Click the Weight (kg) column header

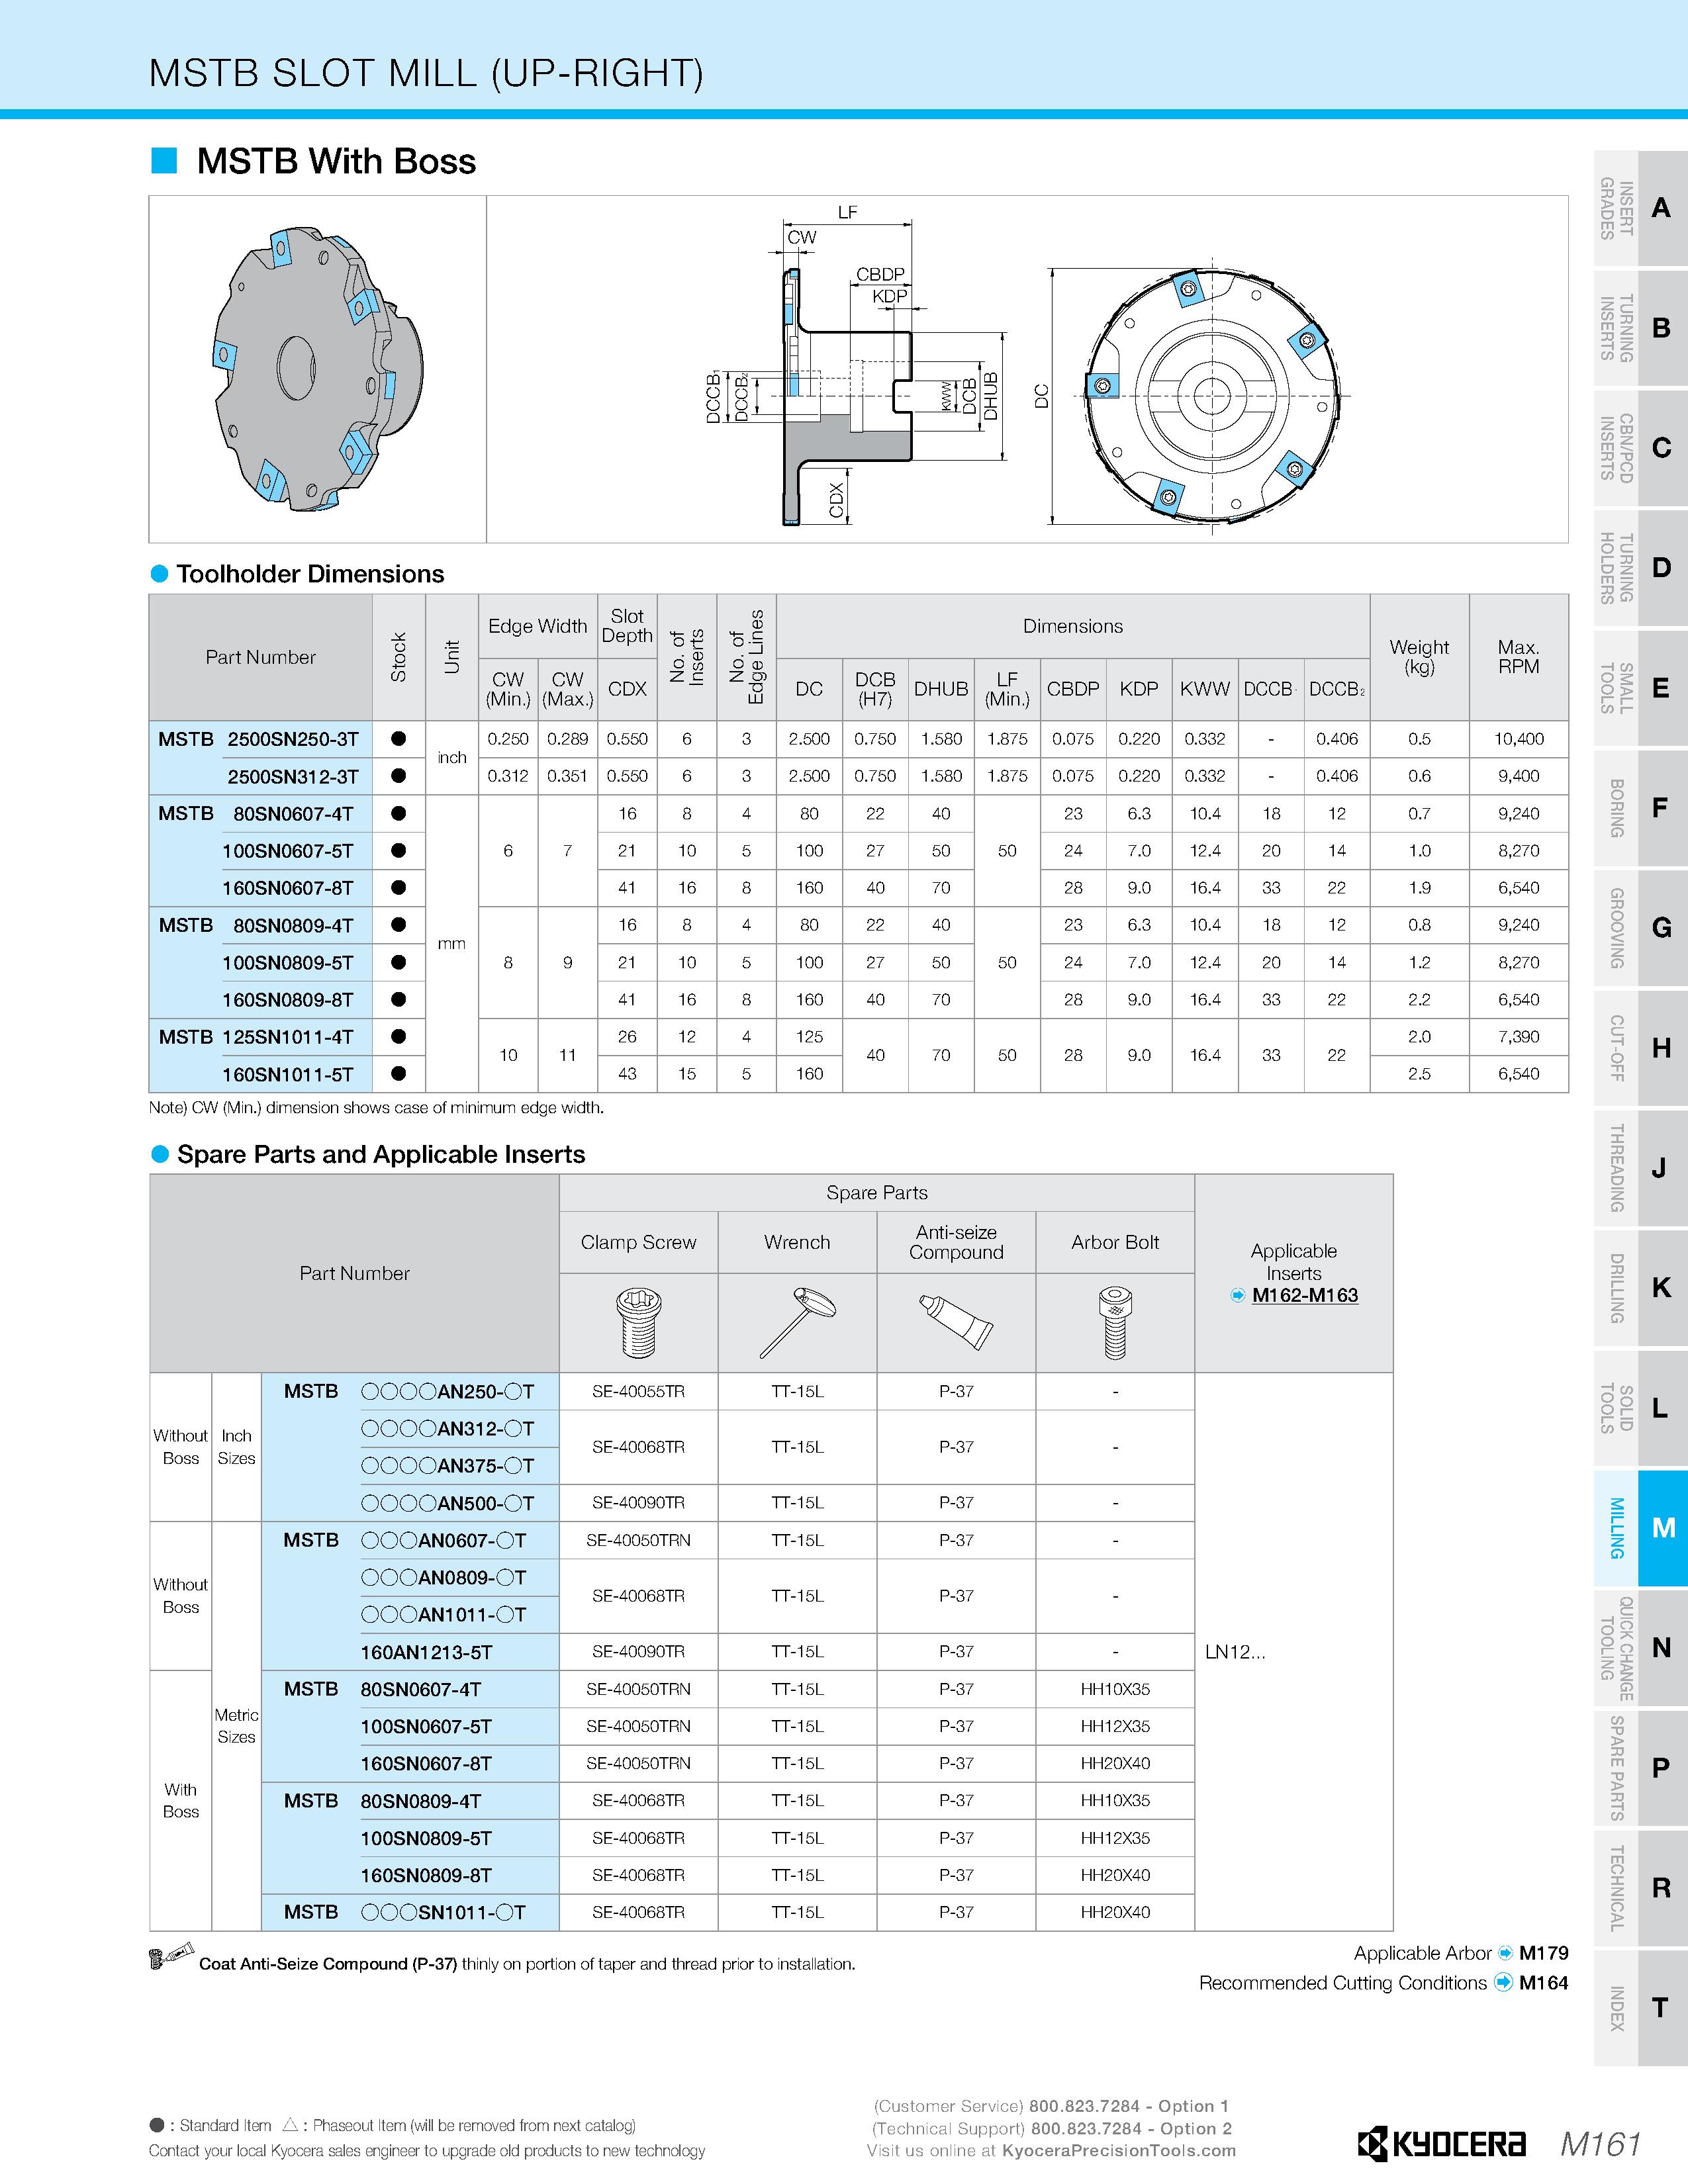[x=1419, y=657]
